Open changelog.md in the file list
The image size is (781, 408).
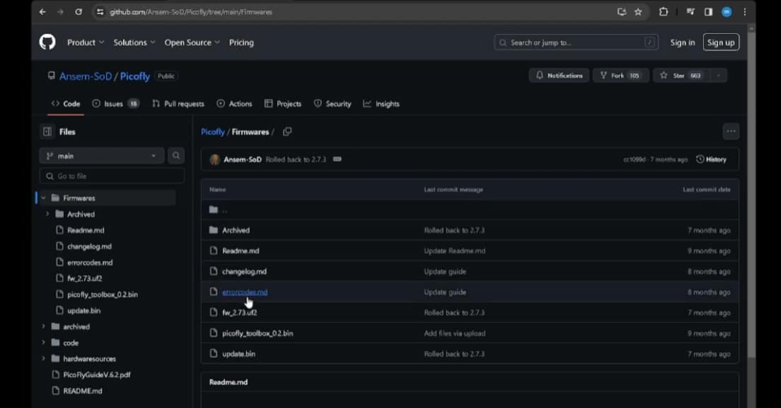[x=244, y=272]
